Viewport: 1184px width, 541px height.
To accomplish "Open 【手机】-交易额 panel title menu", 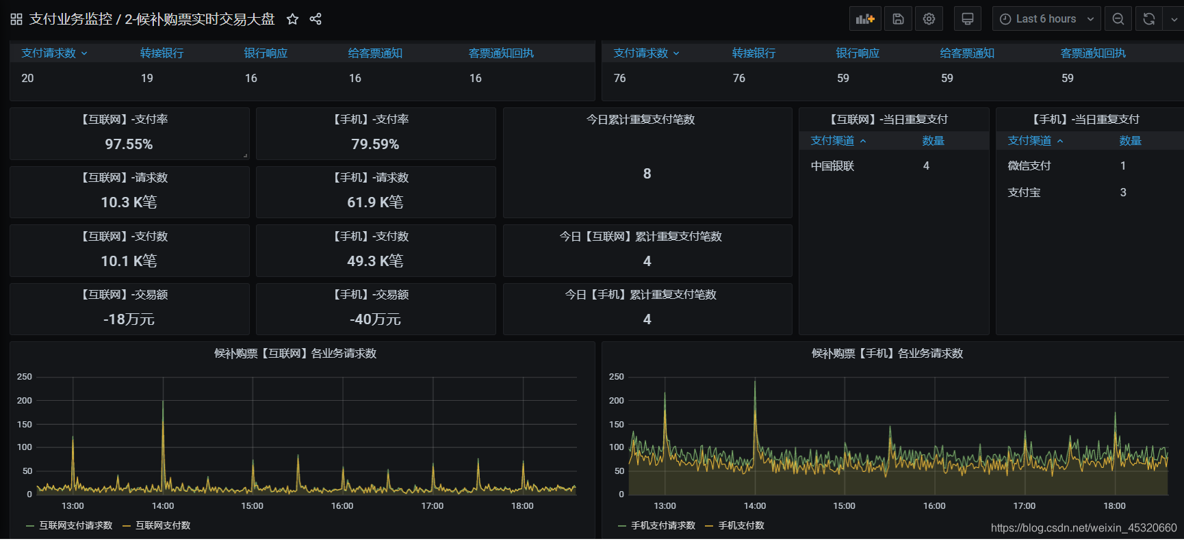I will (370, 295).
